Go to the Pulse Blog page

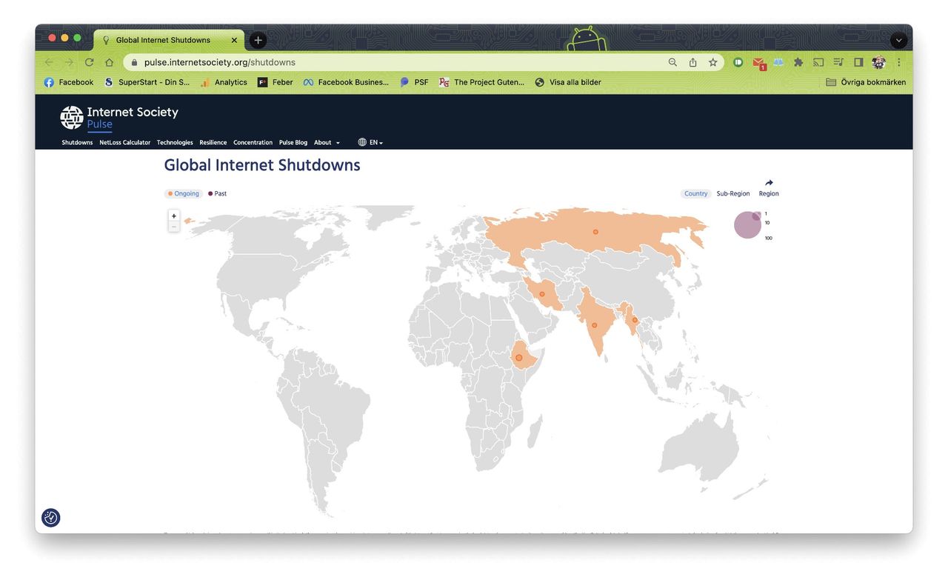pos(293,142)
